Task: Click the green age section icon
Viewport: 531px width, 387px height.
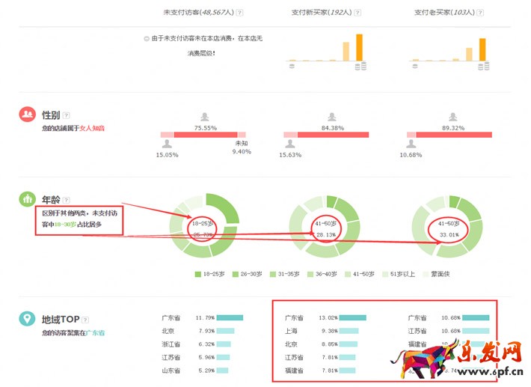Action: [28, 199]
